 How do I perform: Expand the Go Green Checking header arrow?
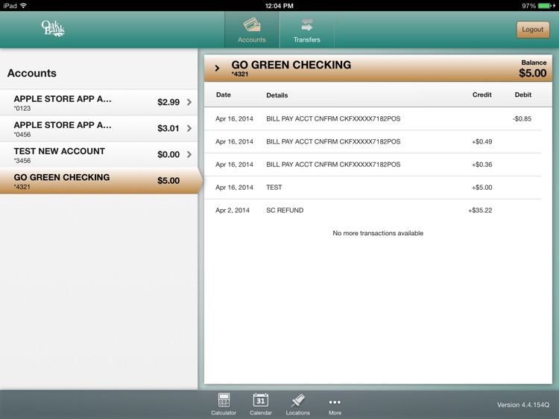[x=217, y=68]
